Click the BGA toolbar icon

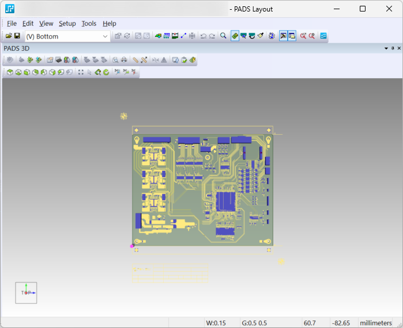click(x=192, y=36)
